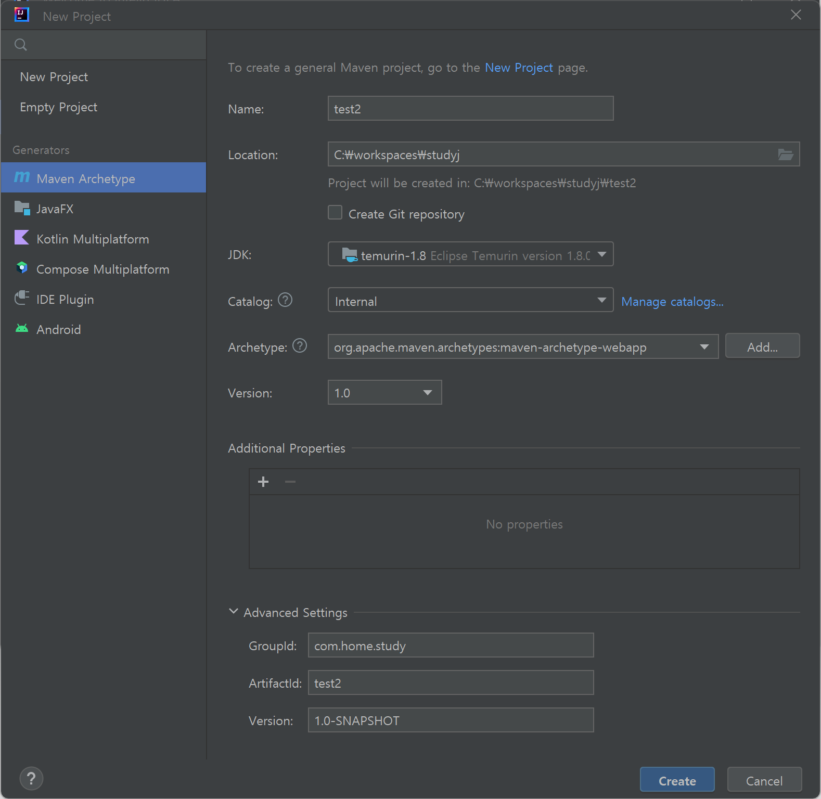Select the JavaFX generator
Screen dimensions: 821x799
(x=104, y=208)
